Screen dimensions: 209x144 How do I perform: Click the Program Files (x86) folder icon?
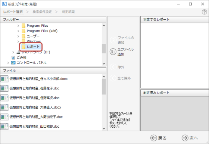click(24, 31)
